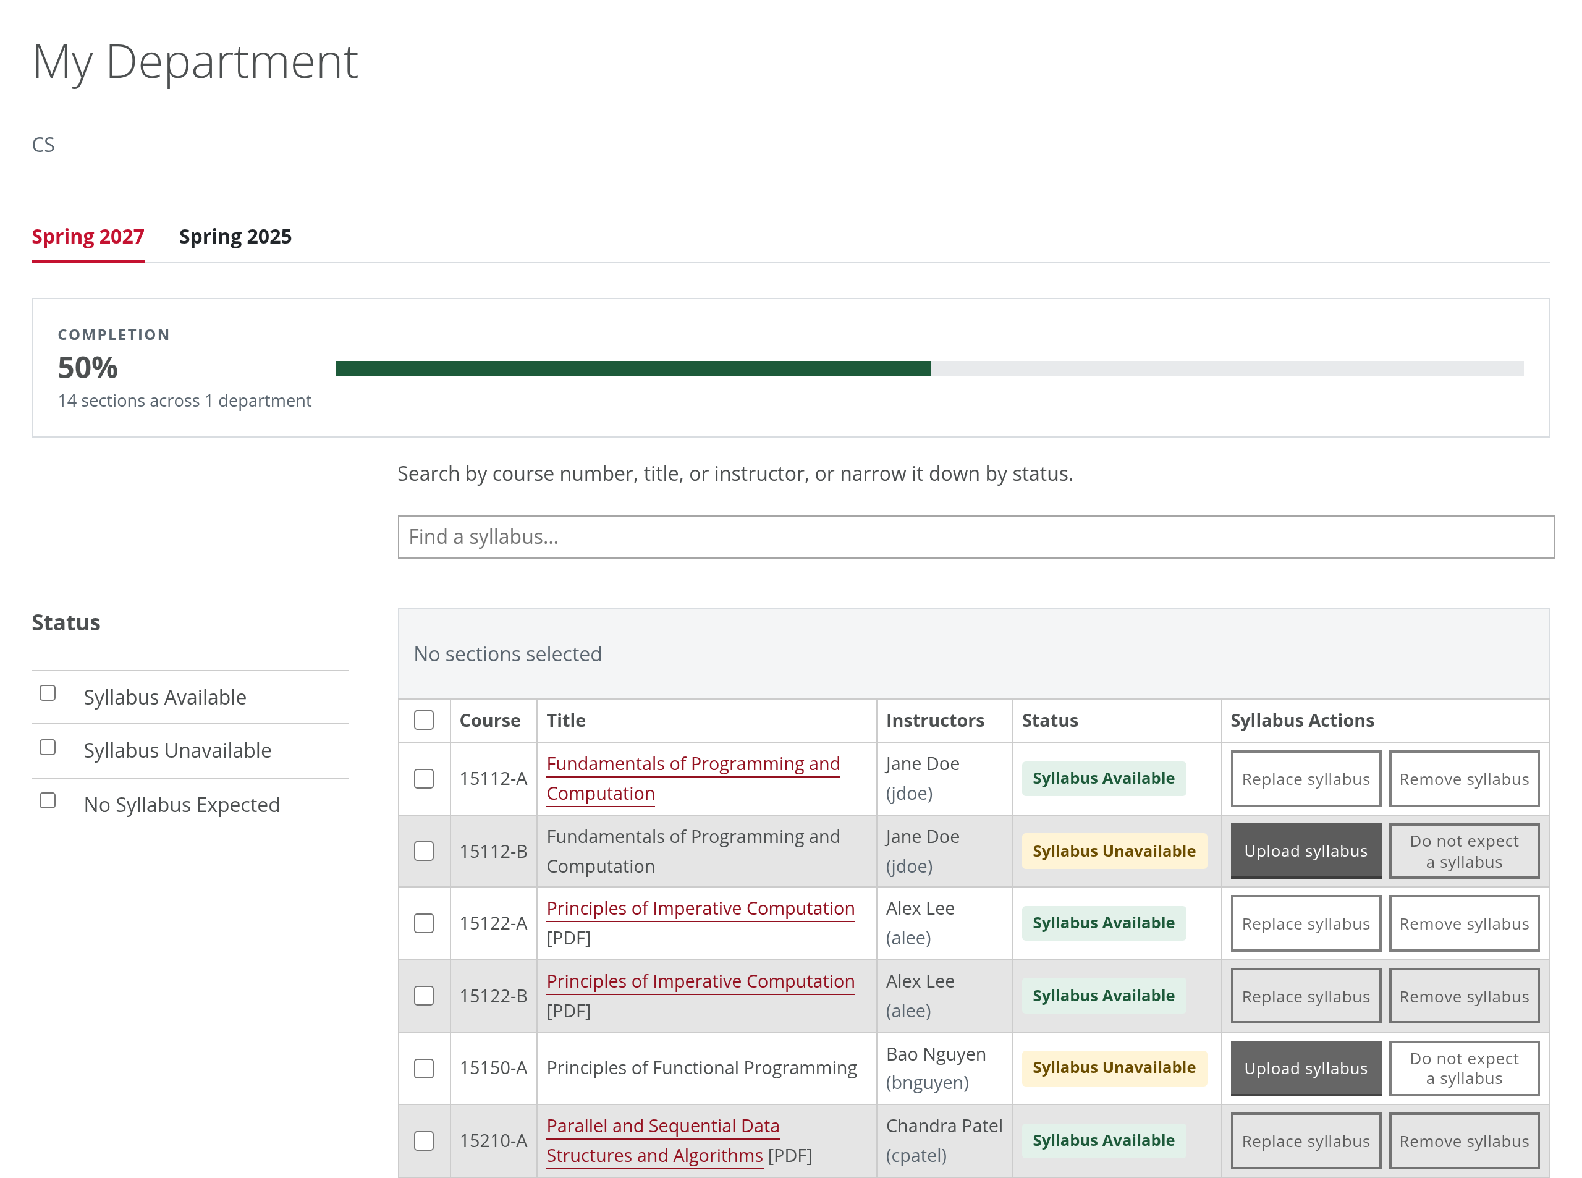Check the Syllabus Available status filter
Viewport: 1582px width, 1178px height.
tap(48, 693)
